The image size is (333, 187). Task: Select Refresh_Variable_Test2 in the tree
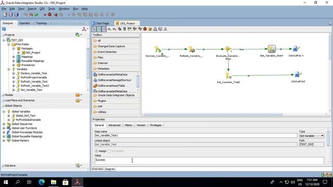click(35, 86)
